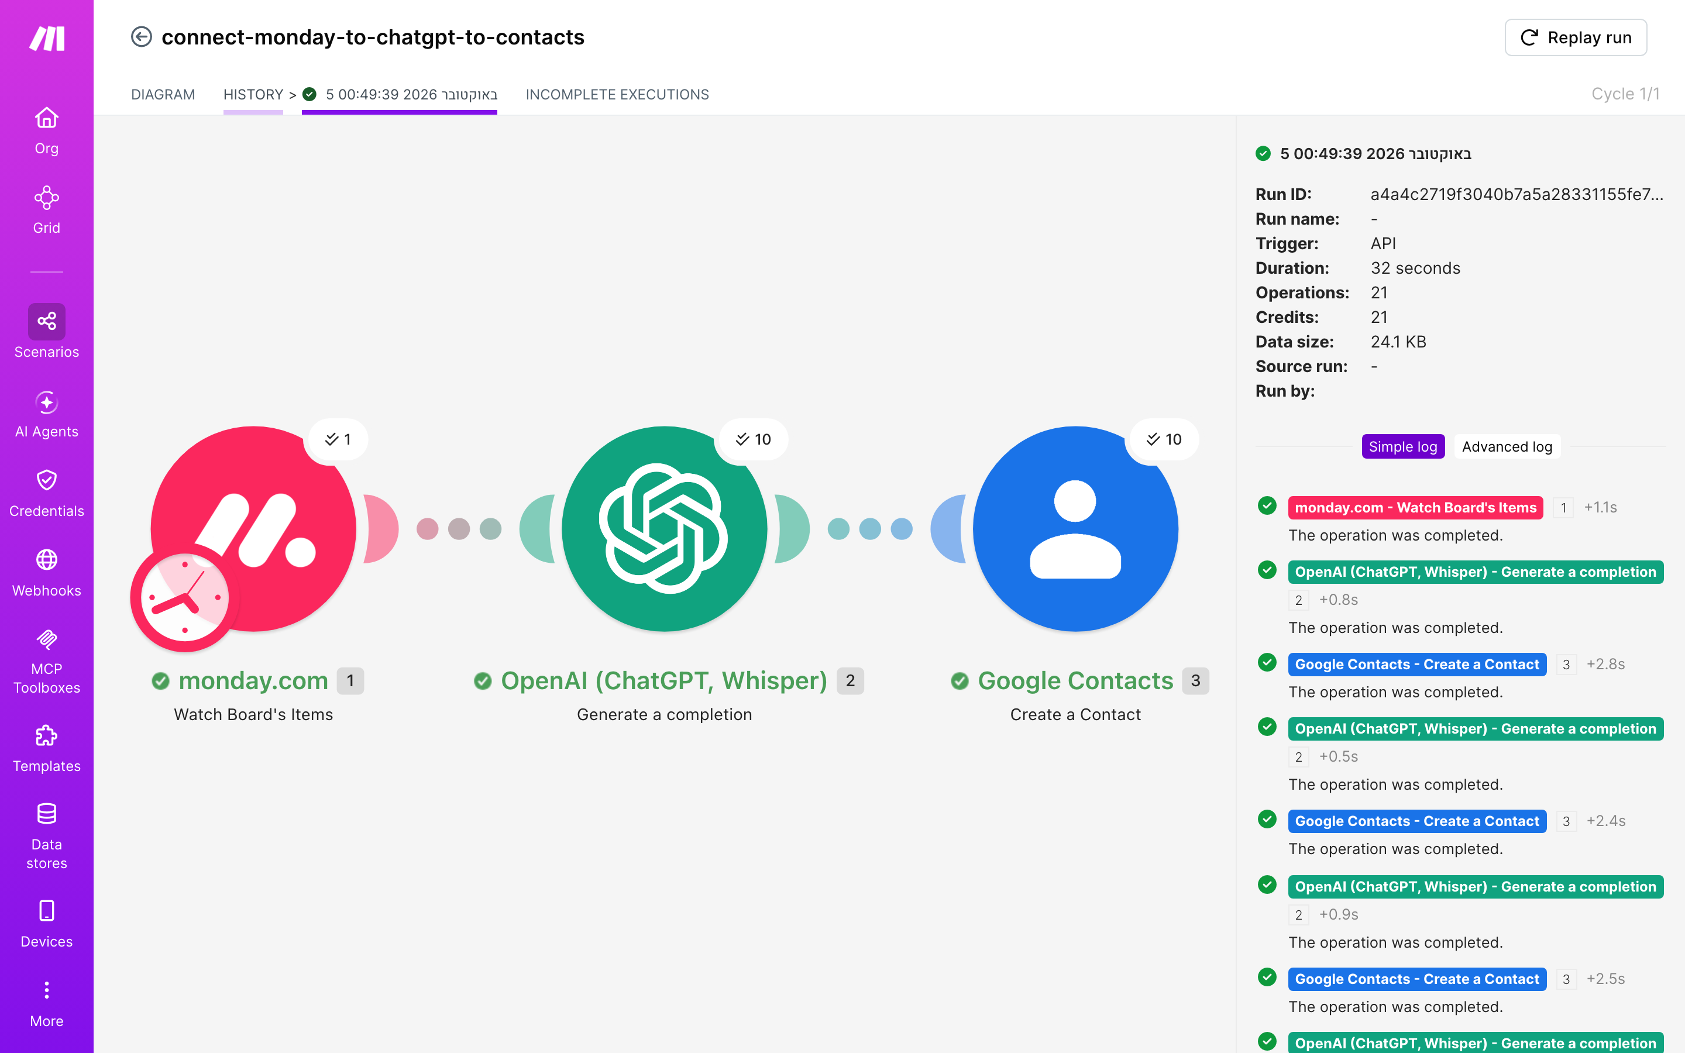Select the monday.com module circle

click(x=253, y=529)
